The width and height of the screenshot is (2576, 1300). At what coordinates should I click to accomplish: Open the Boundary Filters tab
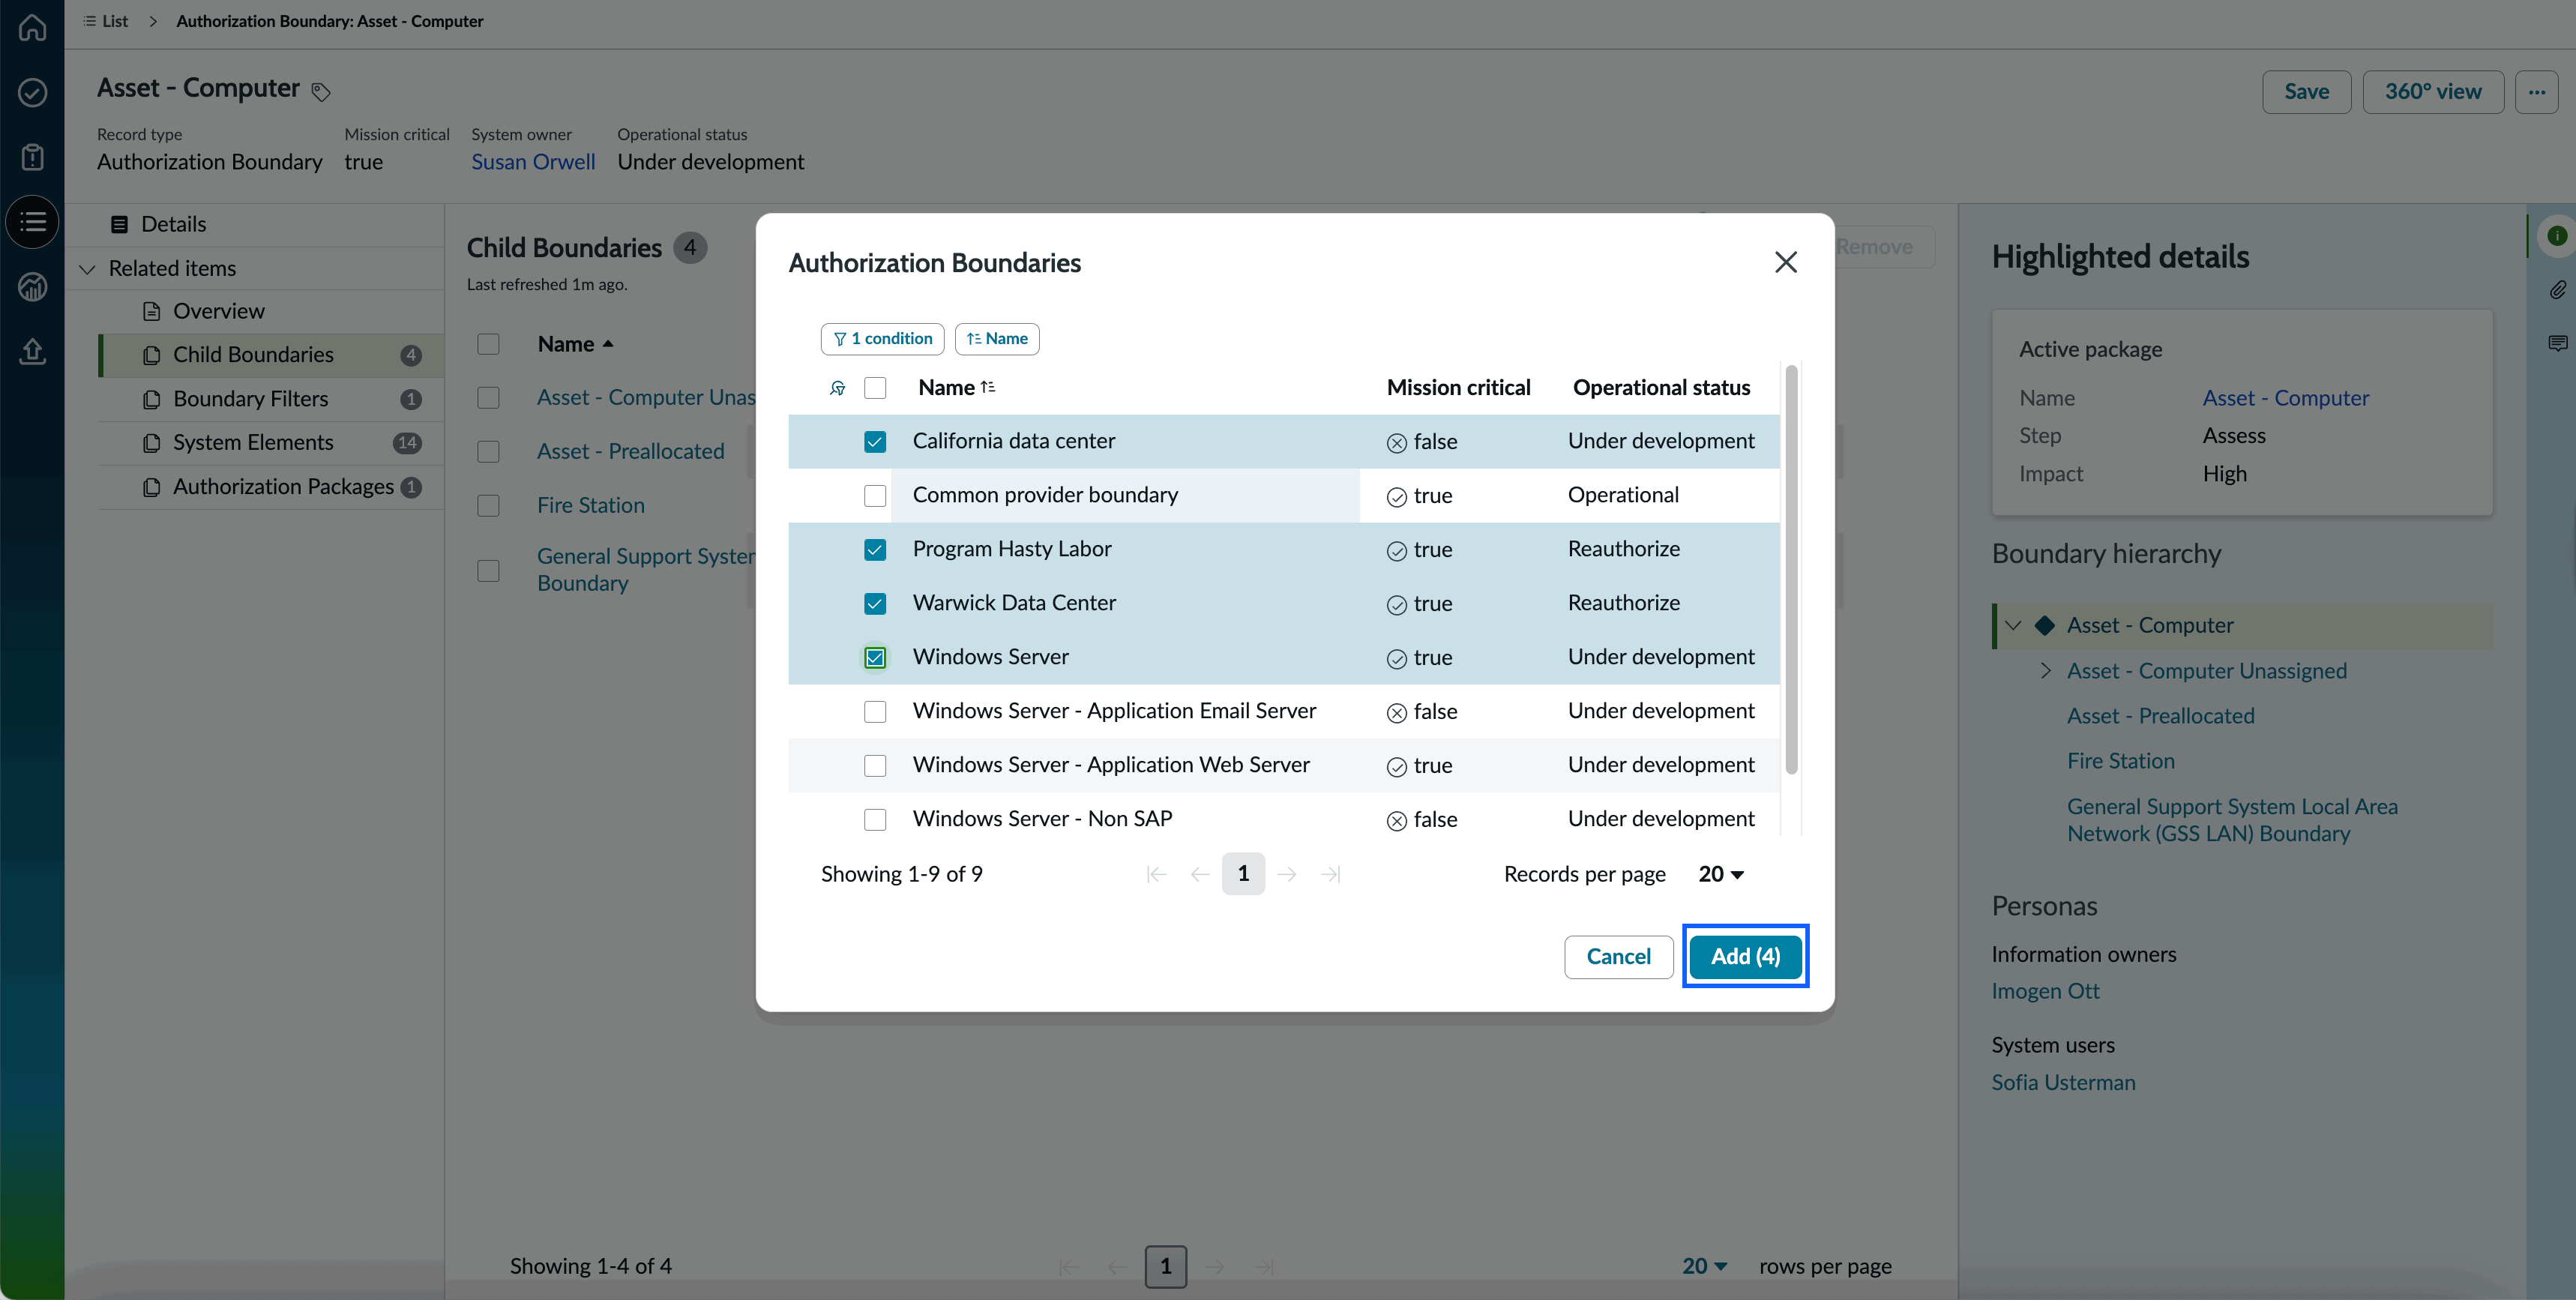(272, 399)
